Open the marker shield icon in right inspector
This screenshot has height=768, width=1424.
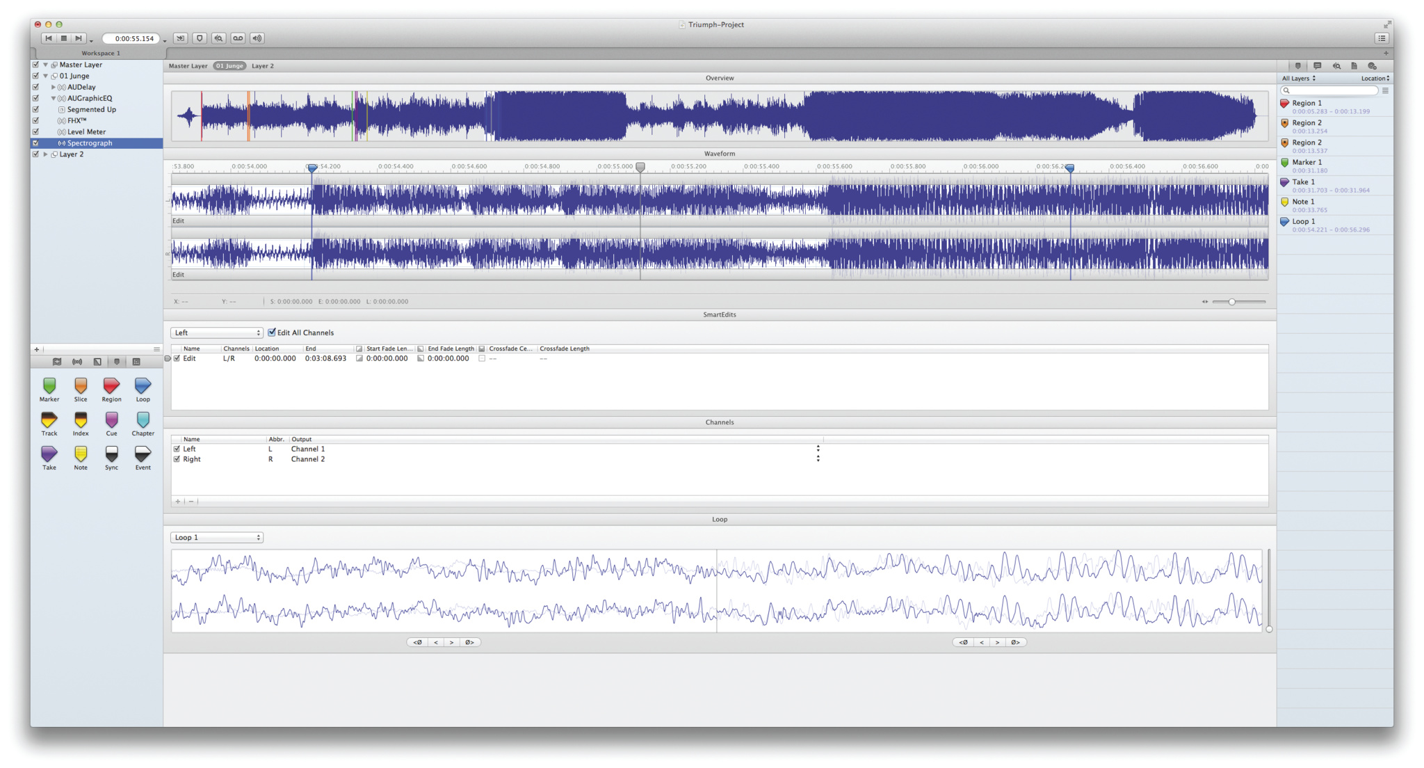click(1297, 66)
